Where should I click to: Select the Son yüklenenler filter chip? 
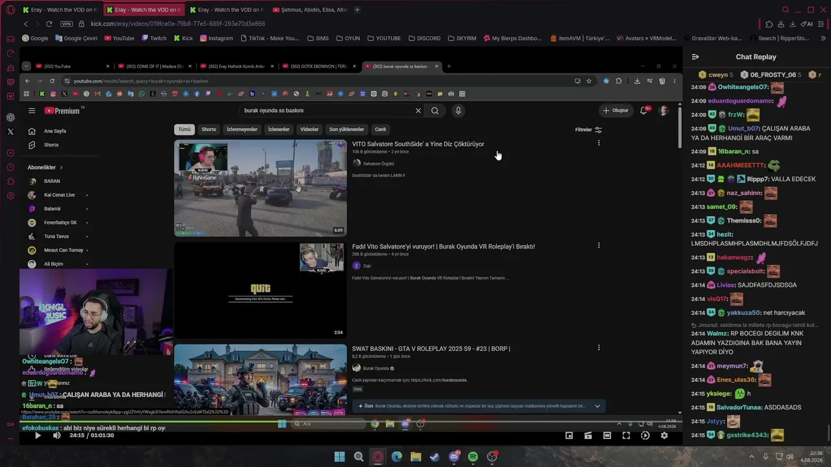(347, 129)
